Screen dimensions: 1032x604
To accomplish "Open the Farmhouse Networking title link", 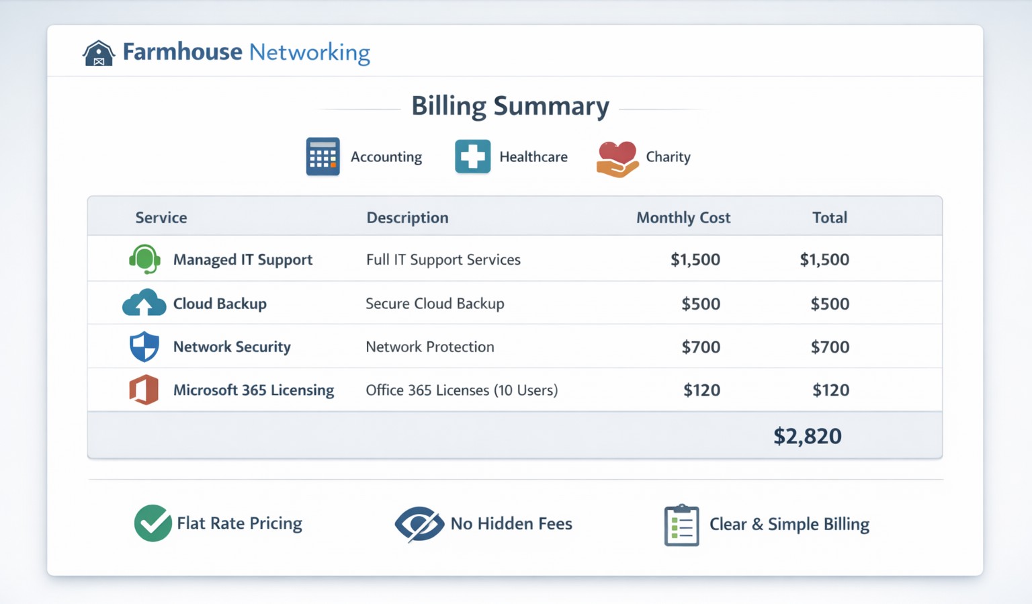I will click(x=246, y=52).
